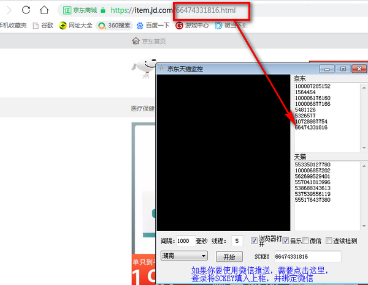The width and height of the screenshot is (368, 285).
Task: Click the 开始 start button
Action: pyautogui.click(x=229, y=257)
